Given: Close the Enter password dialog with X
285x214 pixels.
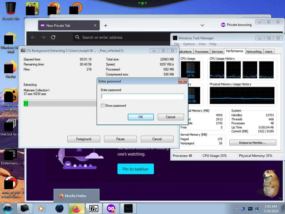Looking at the screenshot, I should pyautogui.click(x=183, y=81).
